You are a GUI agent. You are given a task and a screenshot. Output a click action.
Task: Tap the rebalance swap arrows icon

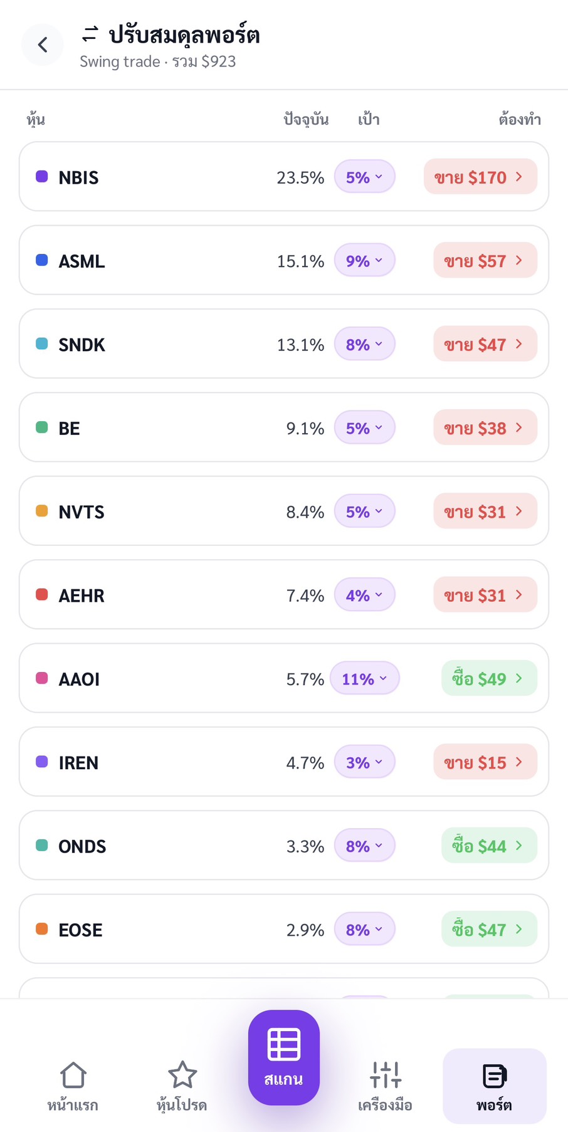click(90, 34)
